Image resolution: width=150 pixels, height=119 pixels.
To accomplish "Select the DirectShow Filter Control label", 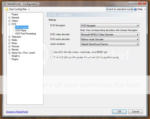I will click(23, 53).
